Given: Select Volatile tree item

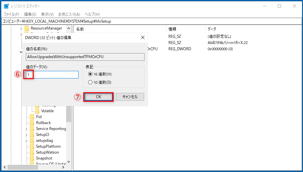Looking at the screenshot, I should (47, 111).
